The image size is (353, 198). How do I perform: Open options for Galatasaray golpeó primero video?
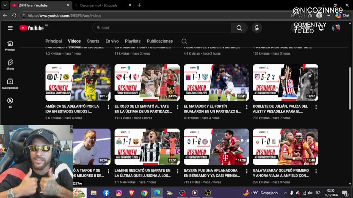click(316, 171)
